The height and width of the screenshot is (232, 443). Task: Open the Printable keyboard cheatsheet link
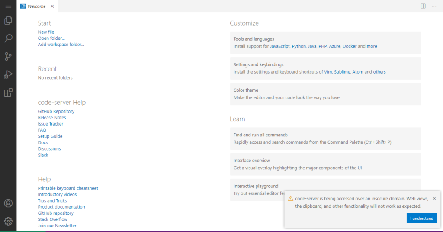68,188
